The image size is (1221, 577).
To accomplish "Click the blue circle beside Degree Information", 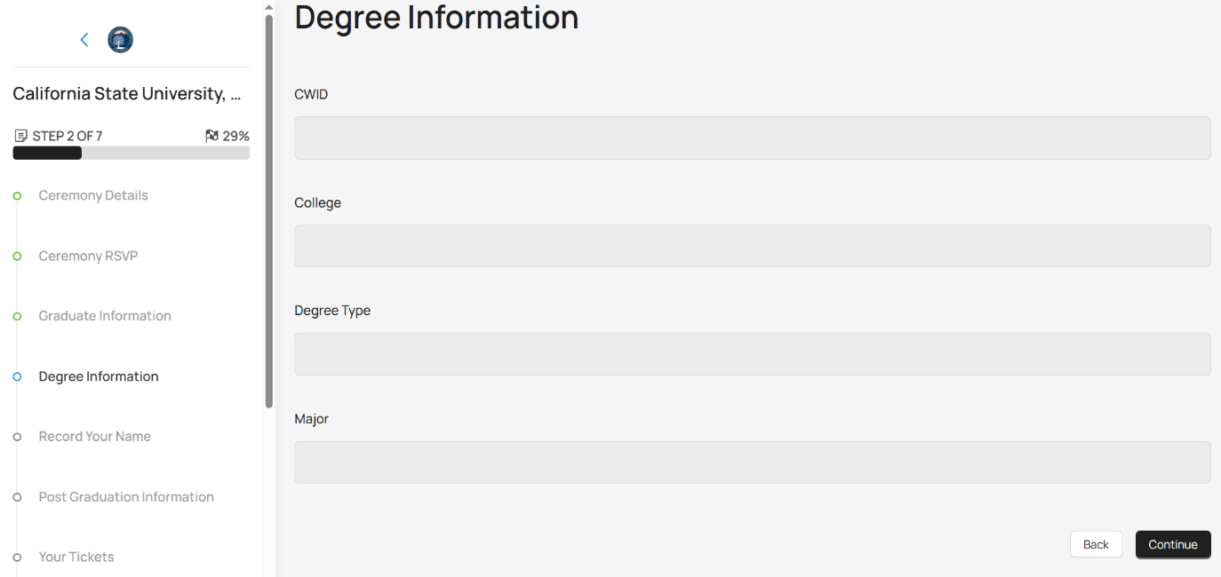I will point(17,377).
